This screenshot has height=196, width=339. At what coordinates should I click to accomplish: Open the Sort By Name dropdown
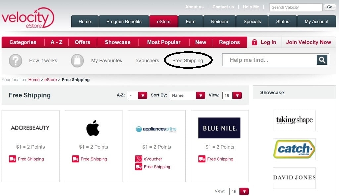tap(187, 95)
